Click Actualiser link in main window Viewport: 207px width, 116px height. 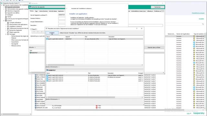coord(201,19)
